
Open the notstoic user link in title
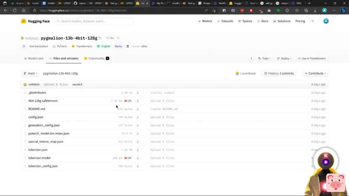[32, 38]
